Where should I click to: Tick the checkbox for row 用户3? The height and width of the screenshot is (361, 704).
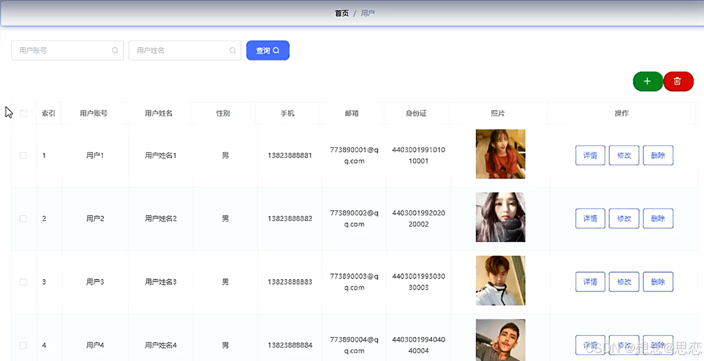[23, 282]
